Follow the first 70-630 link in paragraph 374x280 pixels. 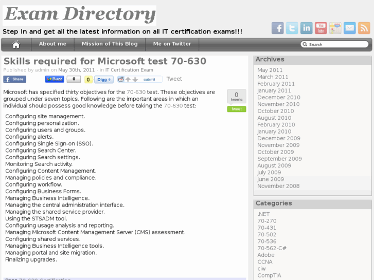(136, 92)
